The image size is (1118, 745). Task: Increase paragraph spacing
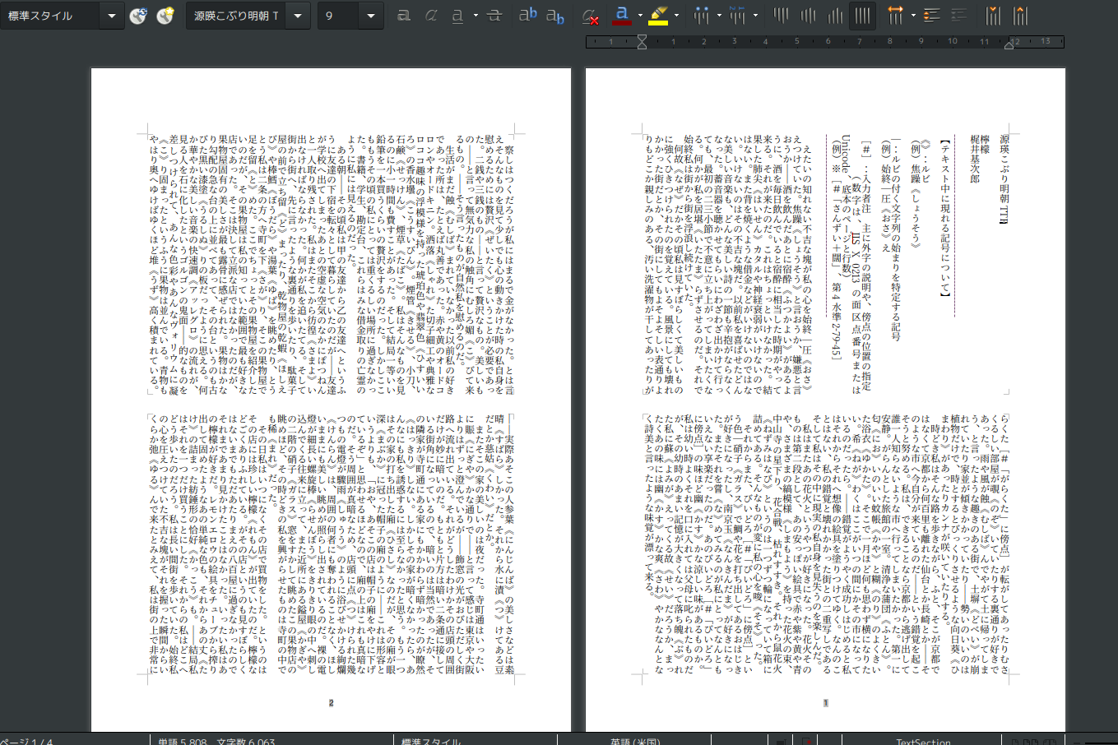pos(931,16)
